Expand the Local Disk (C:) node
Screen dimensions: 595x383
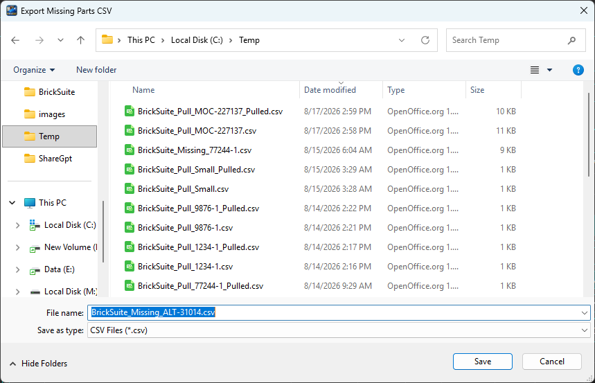tap(17, 225)
